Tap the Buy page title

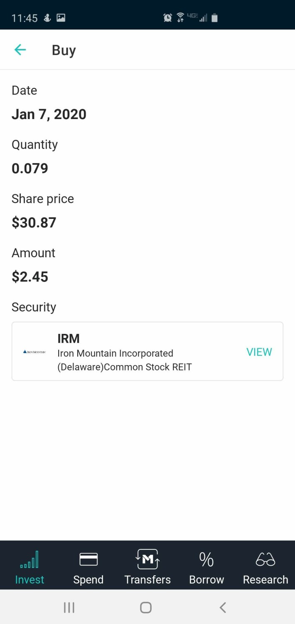(x=64, y=50)
